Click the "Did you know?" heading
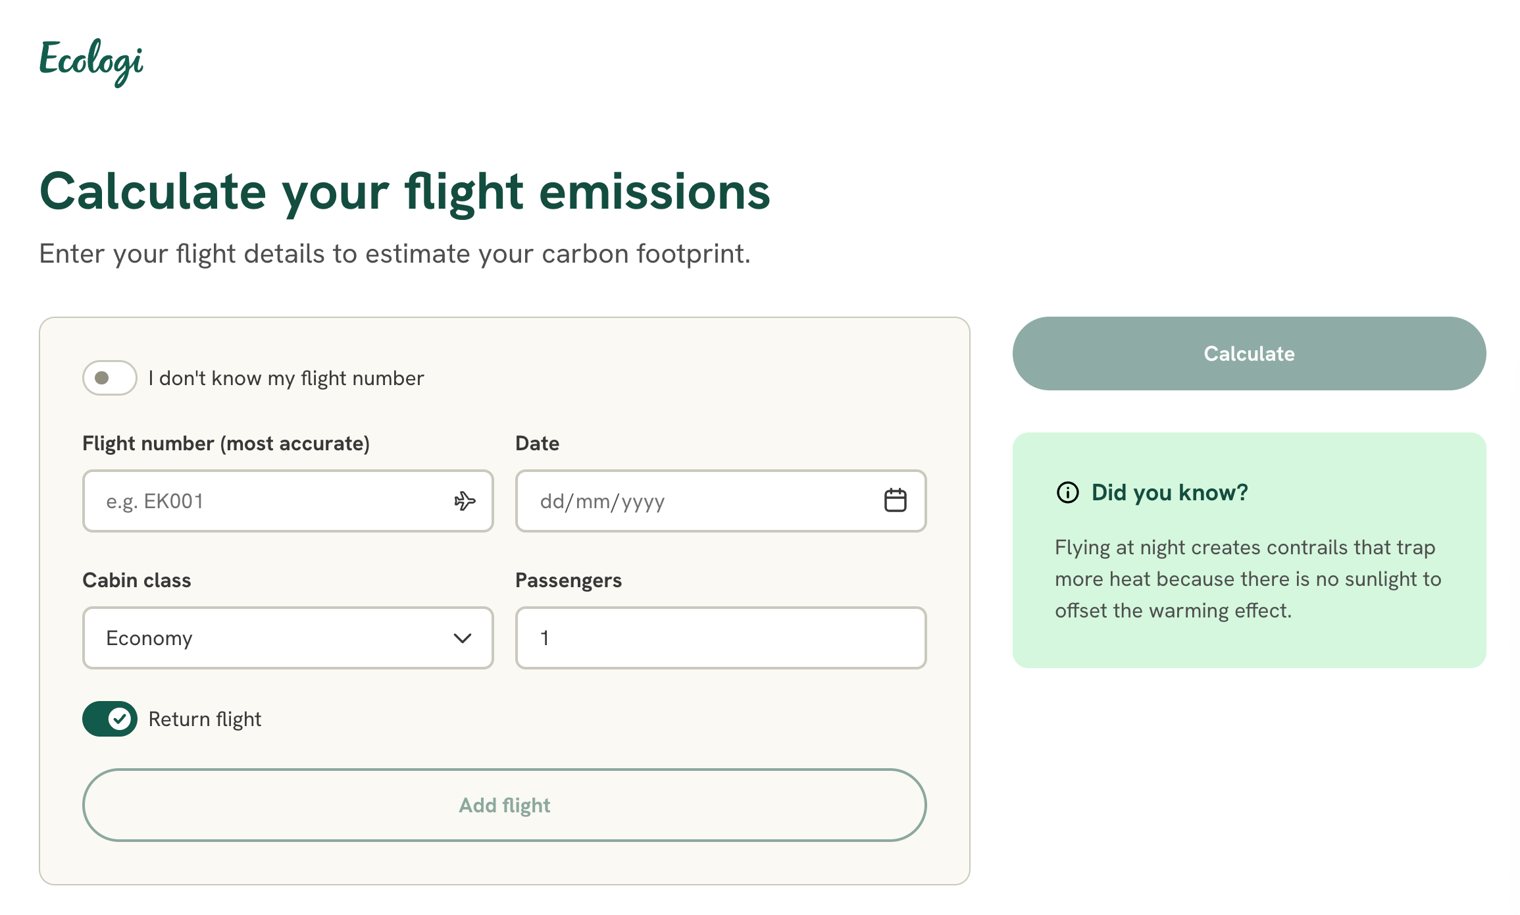The image size is (1520, 915). 1169,492
